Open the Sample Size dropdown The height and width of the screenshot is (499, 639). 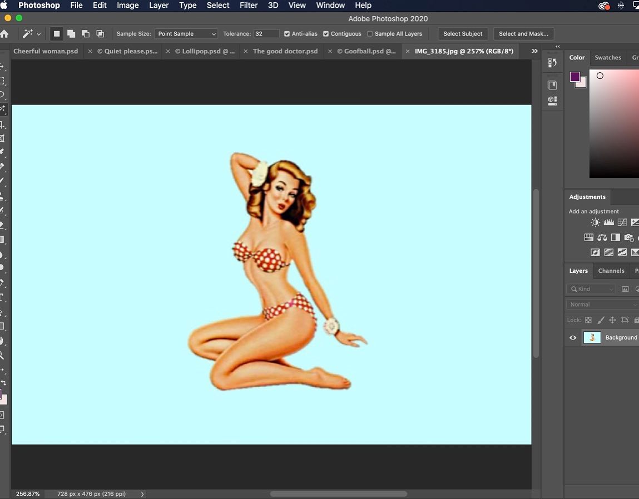coord(186,34)
